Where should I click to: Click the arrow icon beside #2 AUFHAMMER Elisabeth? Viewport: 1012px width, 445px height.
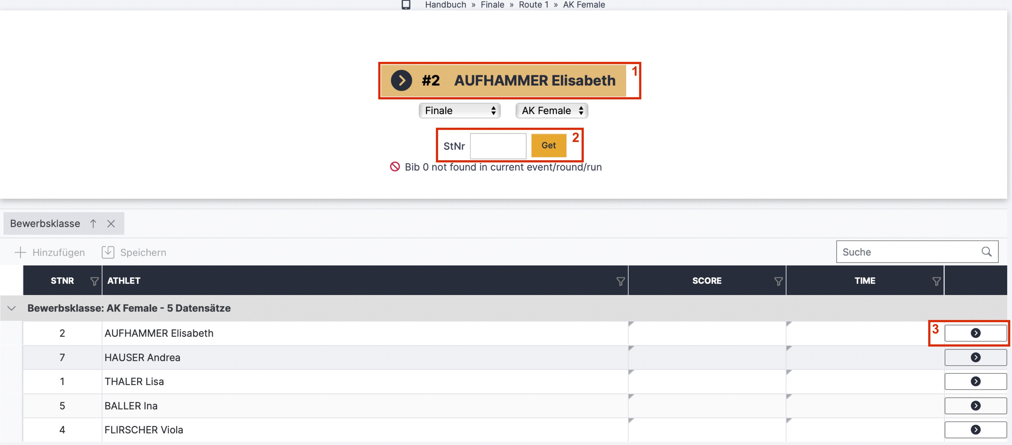[x=401, y=81]
